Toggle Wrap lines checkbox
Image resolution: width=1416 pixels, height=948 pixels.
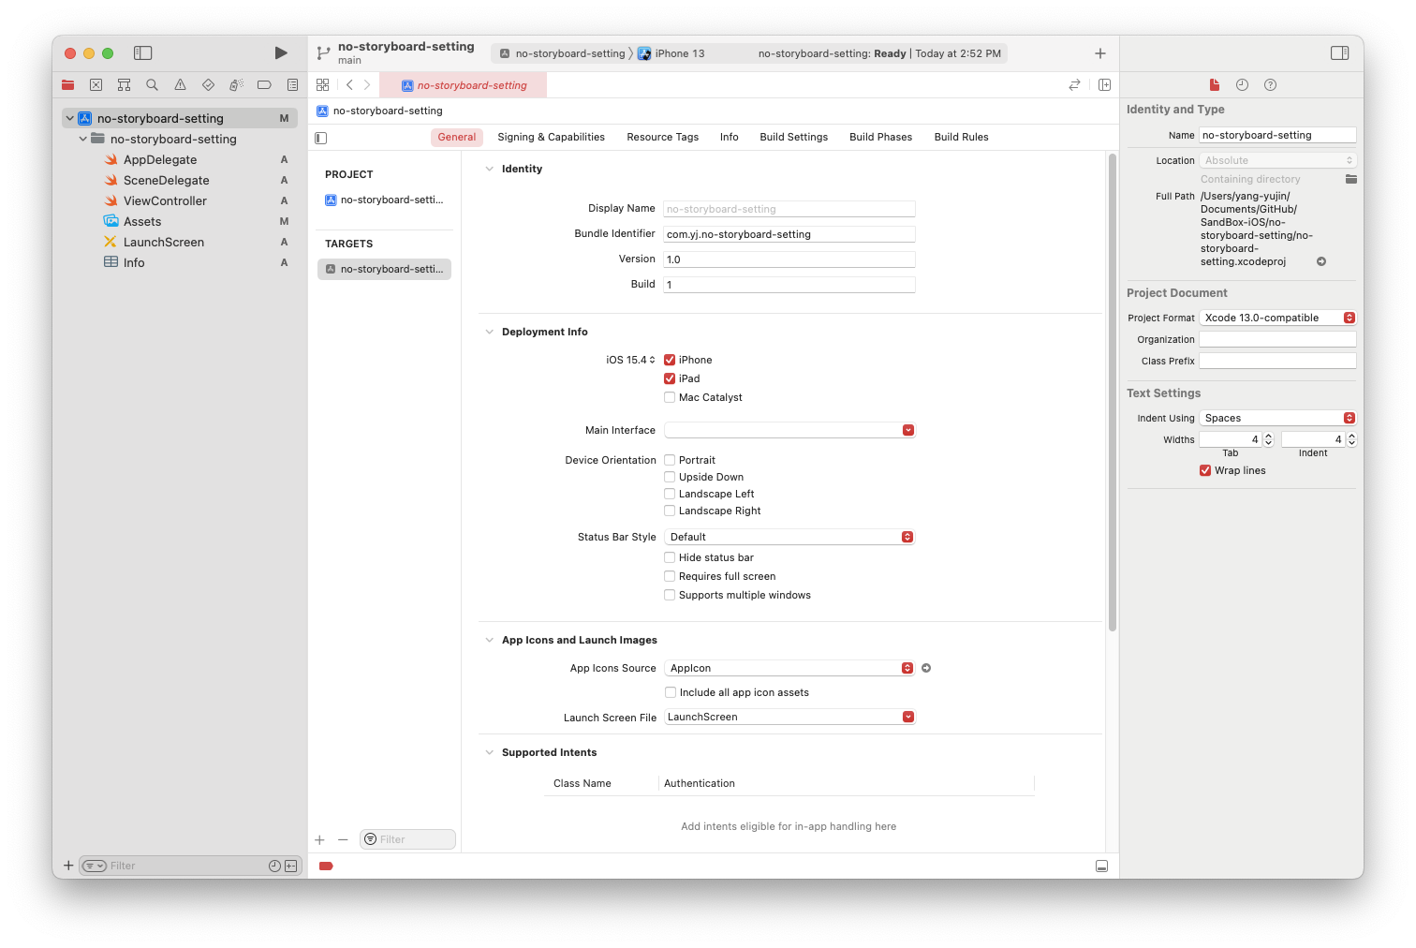(x=1205, y=470)
